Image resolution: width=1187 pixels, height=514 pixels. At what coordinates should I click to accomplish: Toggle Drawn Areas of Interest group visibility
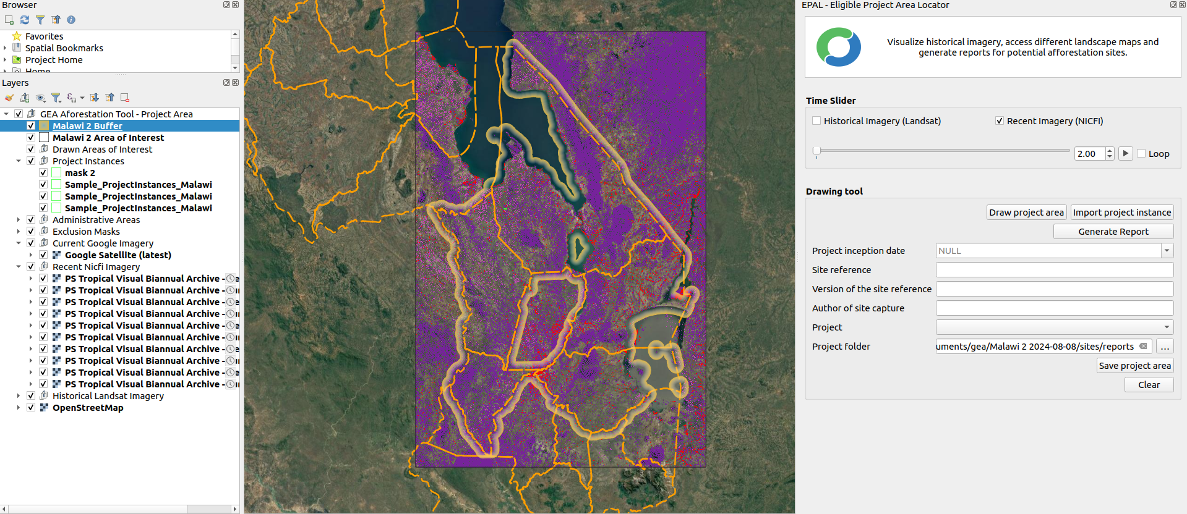[x=31, y=150]
